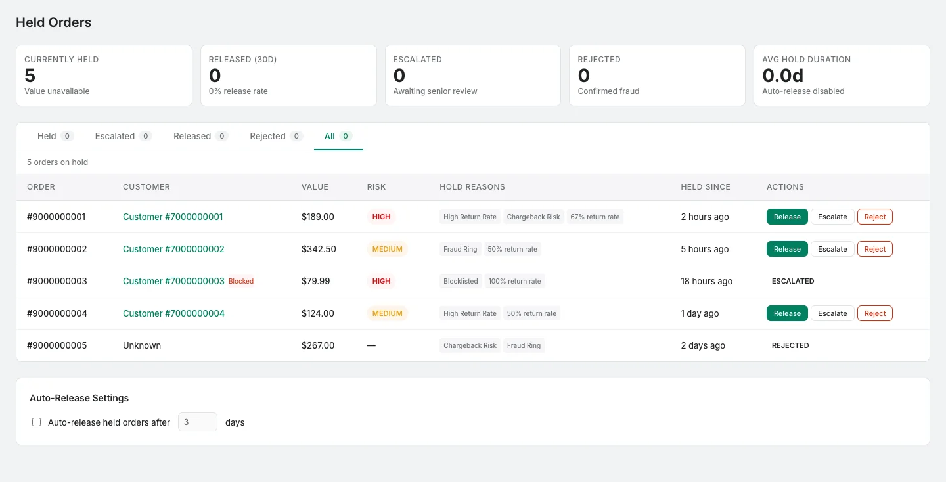This screenshot has height=482, width=946.
Task: Reject order #9000000004
Action: [874, 313]
